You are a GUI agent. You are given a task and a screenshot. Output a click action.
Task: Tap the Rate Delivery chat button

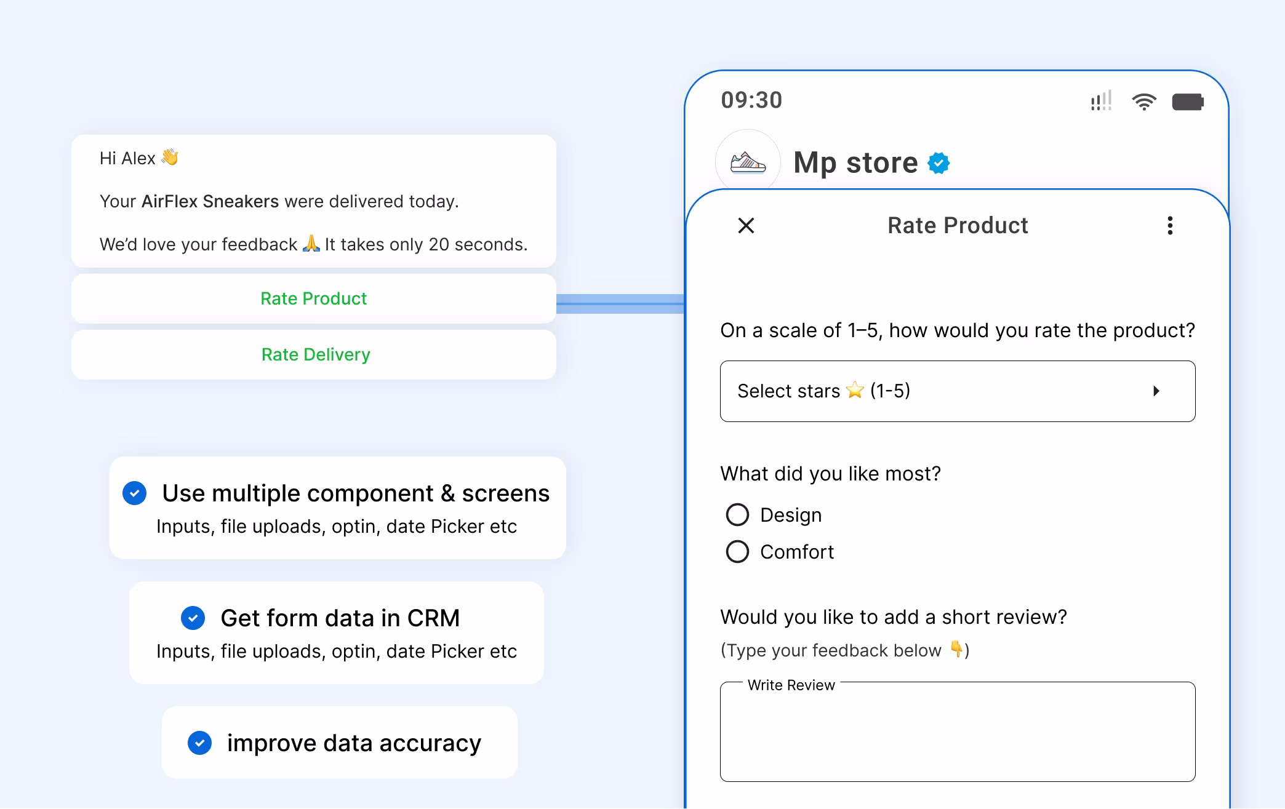click(314, 355)
